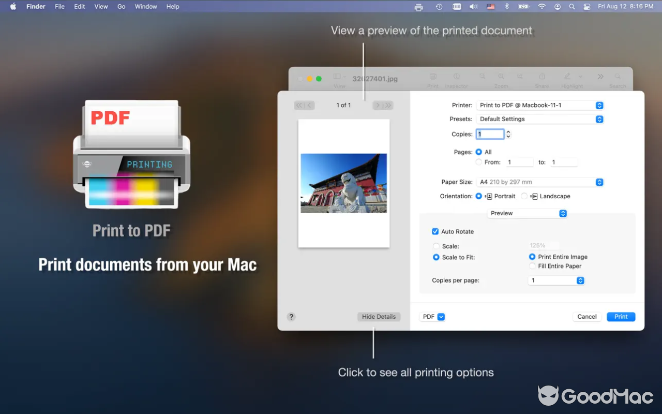Click Hide Details to collapse printing options
The width and height of the screenshot is (662, 414).
(379, 316)
